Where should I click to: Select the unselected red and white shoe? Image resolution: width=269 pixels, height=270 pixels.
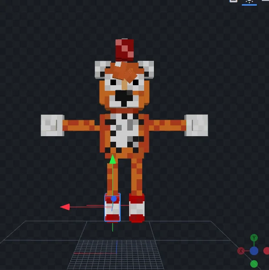pos(137,208)
